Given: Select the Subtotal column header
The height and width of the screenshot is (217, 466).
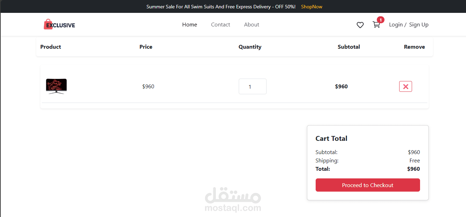Looking at the screenshot, I should click(349, 47).
